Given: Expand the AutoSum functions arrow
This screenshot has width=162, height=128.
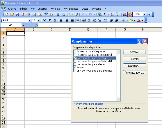Looking at the screenshot, I should point(109,14).
